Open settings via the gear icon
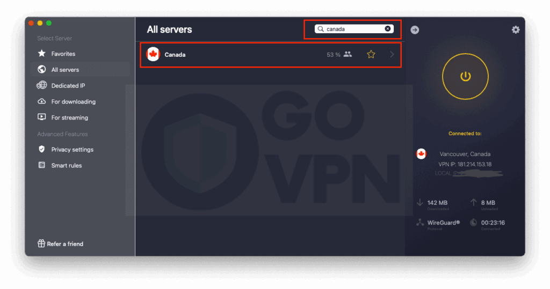This screenshot has width=550, height=289. point(516,30)
